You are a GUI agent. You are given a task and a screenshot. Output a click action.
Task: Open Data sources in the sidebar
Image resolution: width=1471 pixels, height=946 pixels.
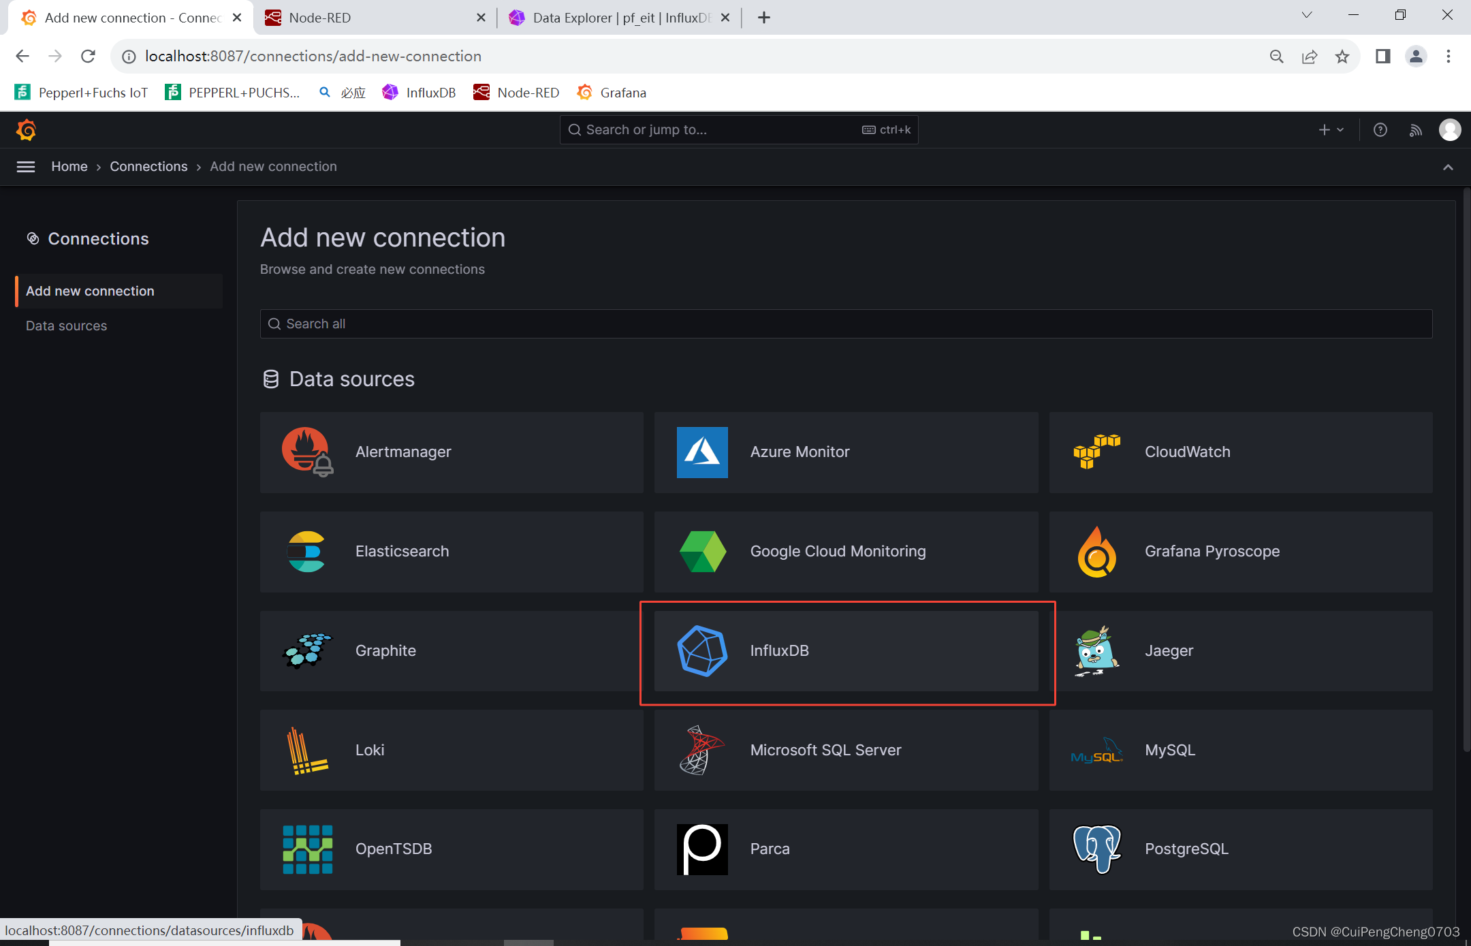pyautogui.click(x=66, y=326)
